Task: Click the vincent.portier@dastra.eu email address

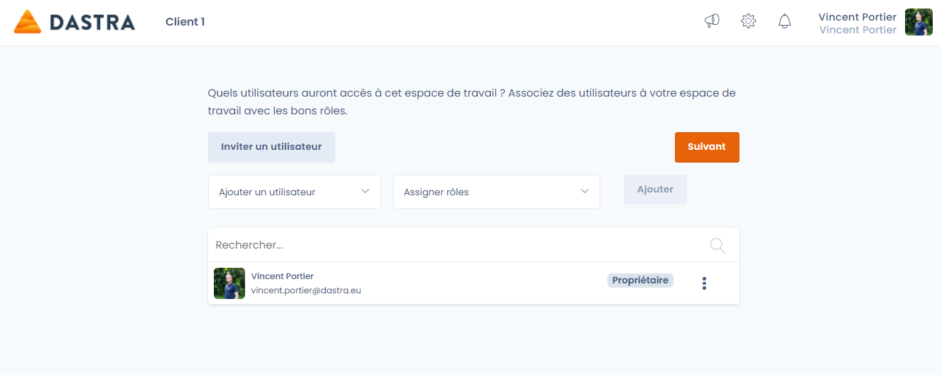Action: (x=306, y=290)
